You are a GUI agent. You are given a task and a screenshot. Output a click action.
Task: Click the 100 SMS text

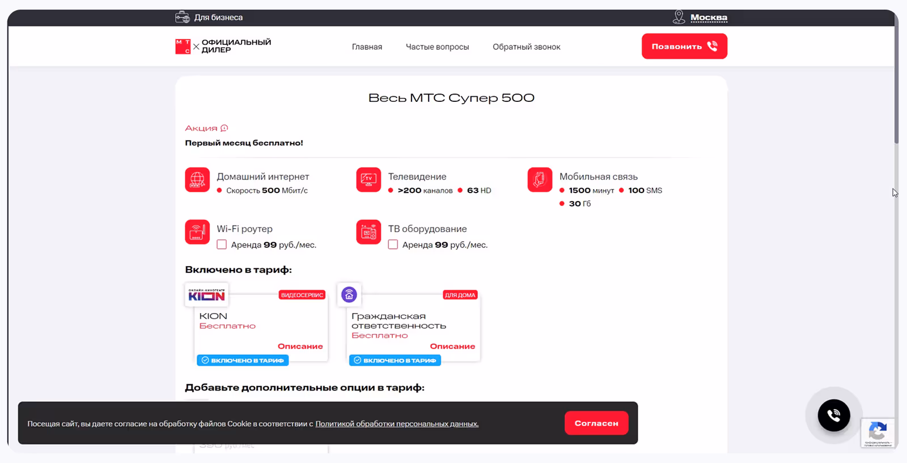point(645,191)
